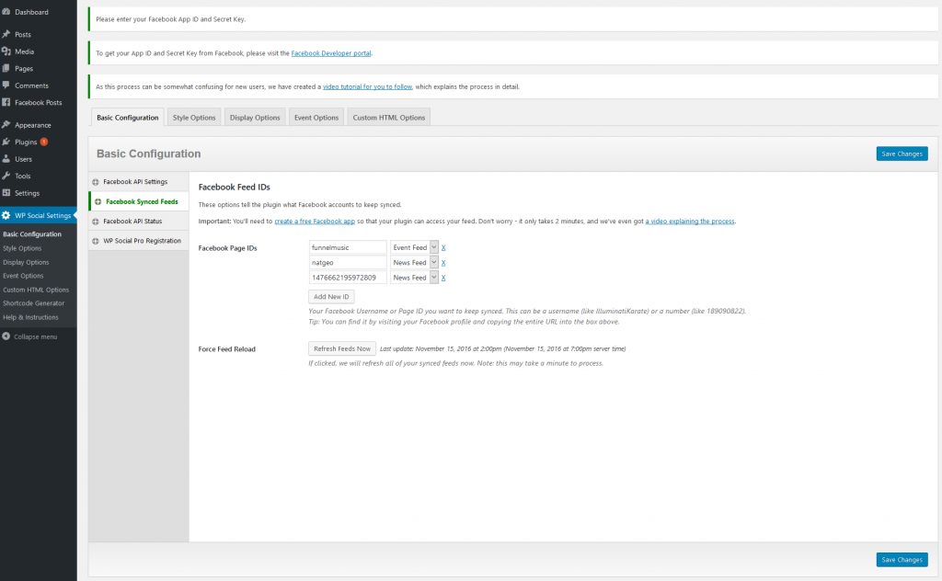Click the Plugins icon in sidebar

[x=6, y=142]
